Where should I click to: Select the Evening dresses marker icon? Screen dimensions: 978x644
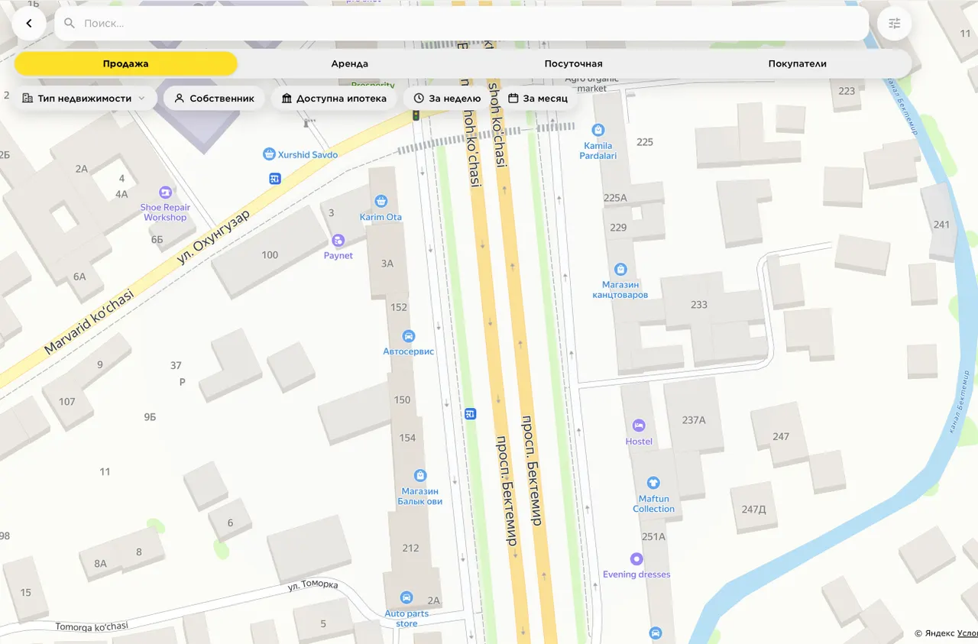(636, 559)
